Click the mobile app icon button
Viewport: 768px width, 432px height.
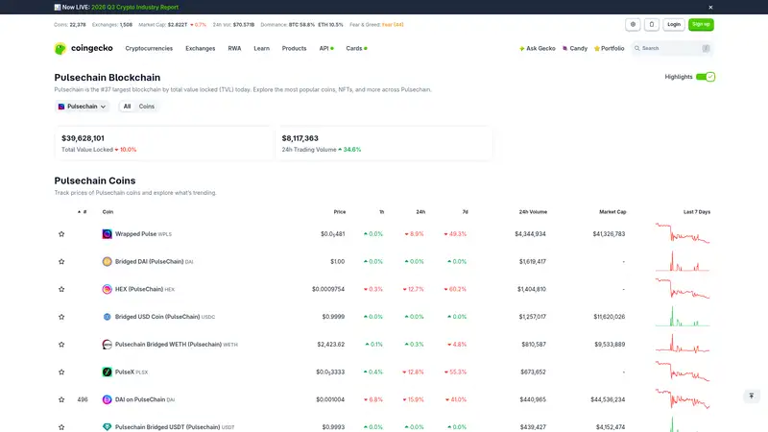(x=652, y=25)
